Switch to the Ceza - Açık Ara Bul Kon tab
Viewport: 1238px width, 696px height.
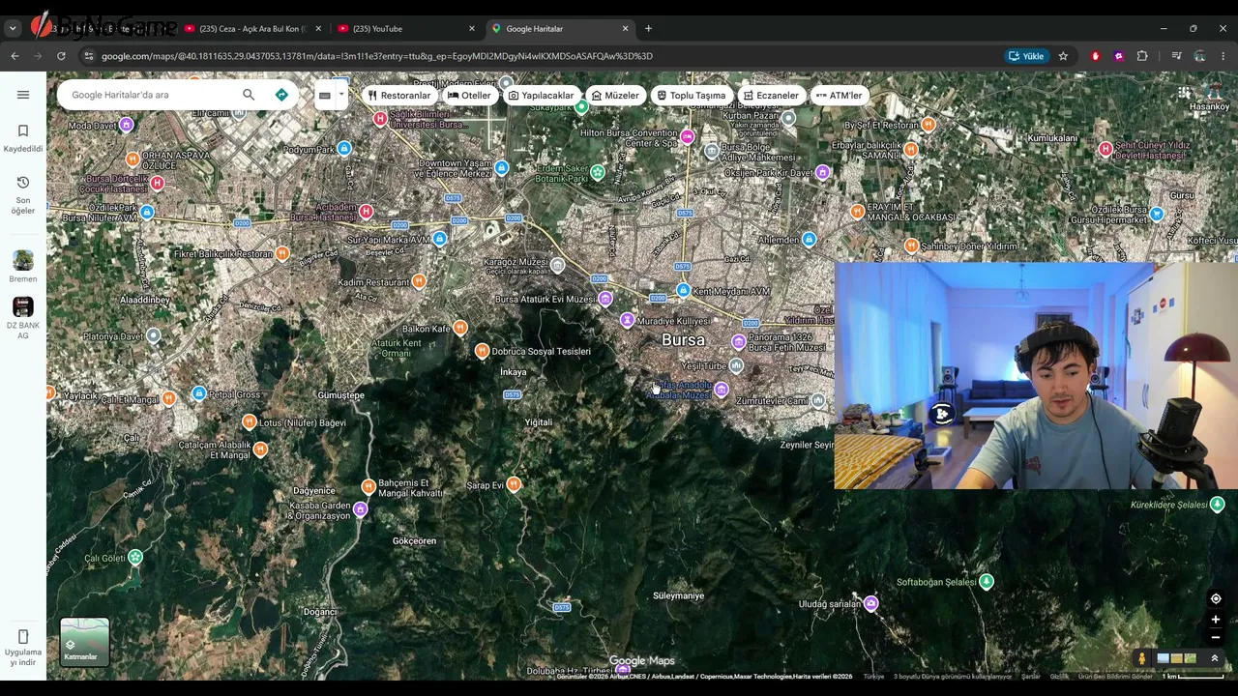(252, 29)
